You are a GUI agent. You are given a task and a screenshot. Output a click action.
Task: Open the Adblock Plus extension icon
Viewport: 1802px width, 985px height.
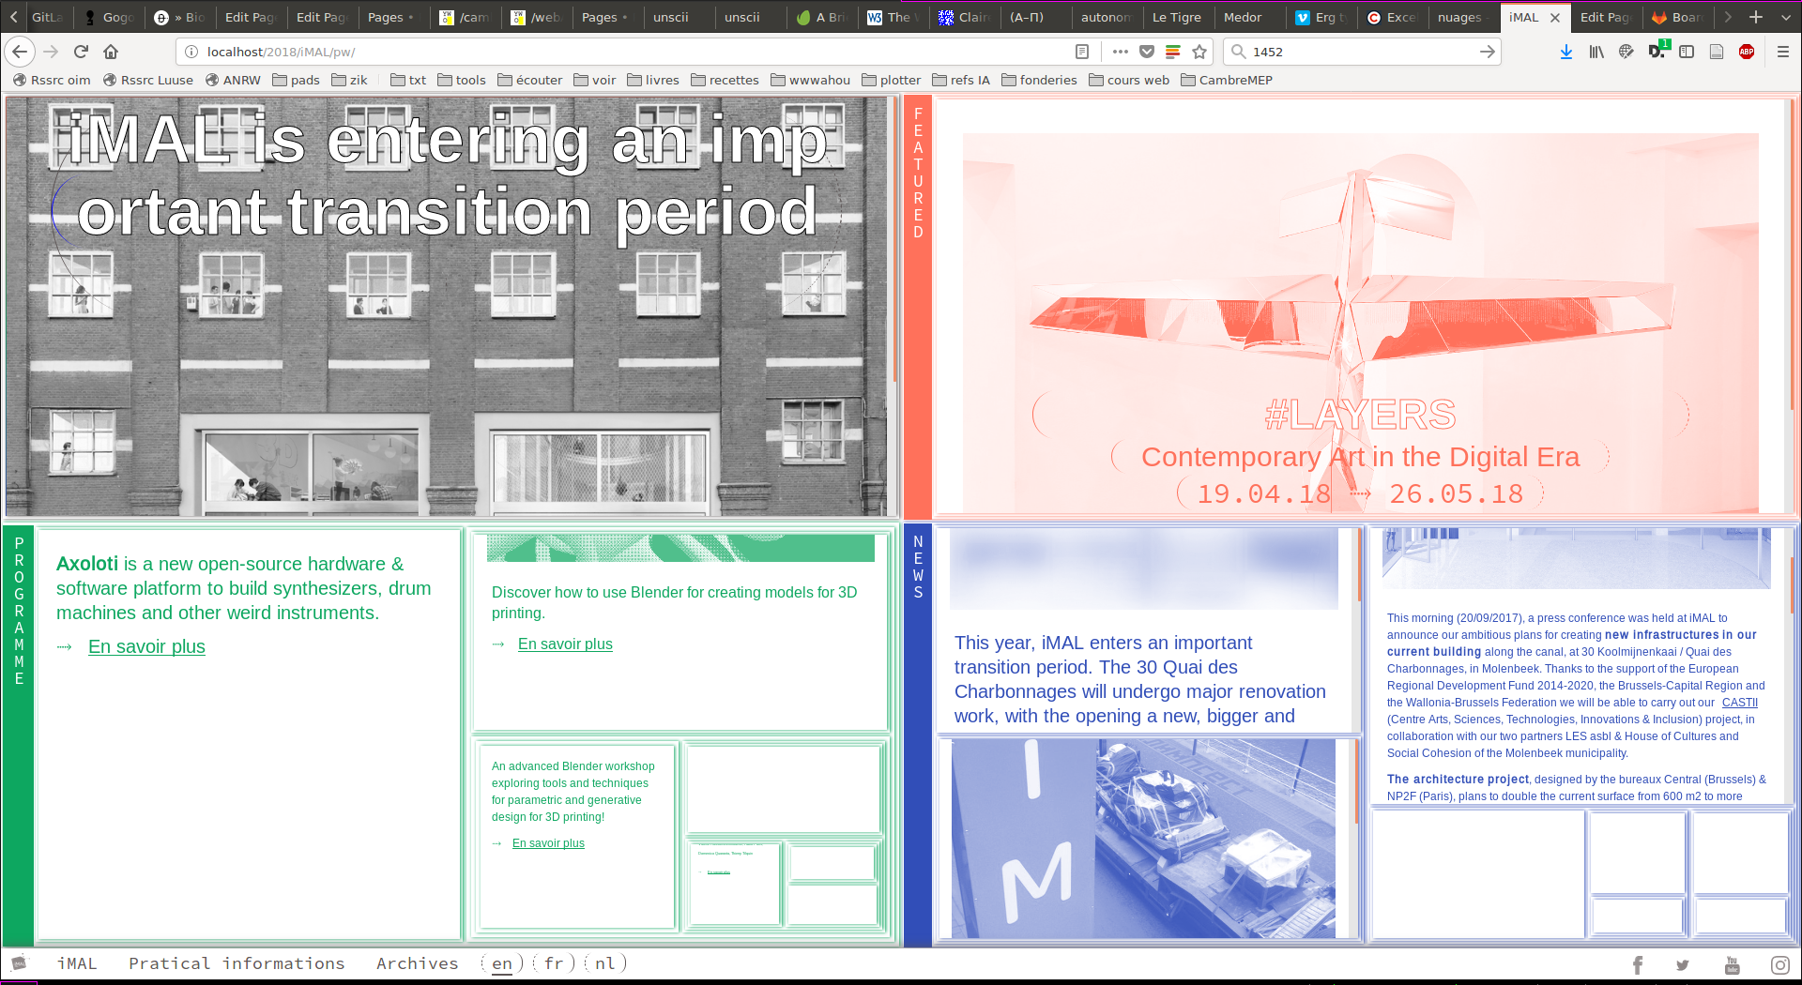[1747, 52]
